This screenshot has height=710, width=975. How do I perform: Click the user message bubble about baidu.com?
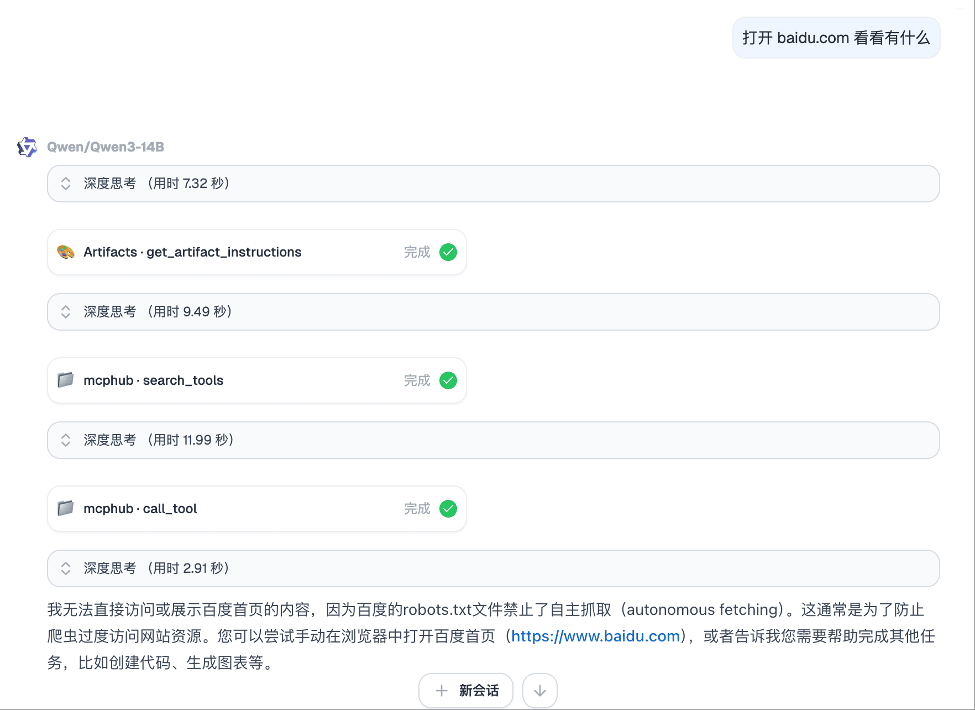pyautogui.click(x=836, y=38)
